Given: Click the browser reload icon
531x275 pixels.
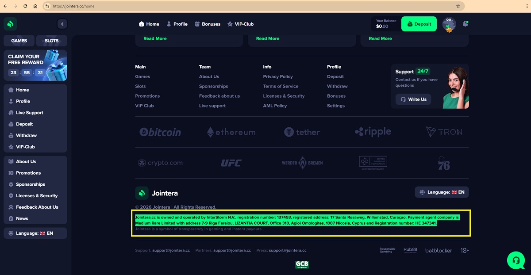Looking at the screenshot, I should coord(25,6).
